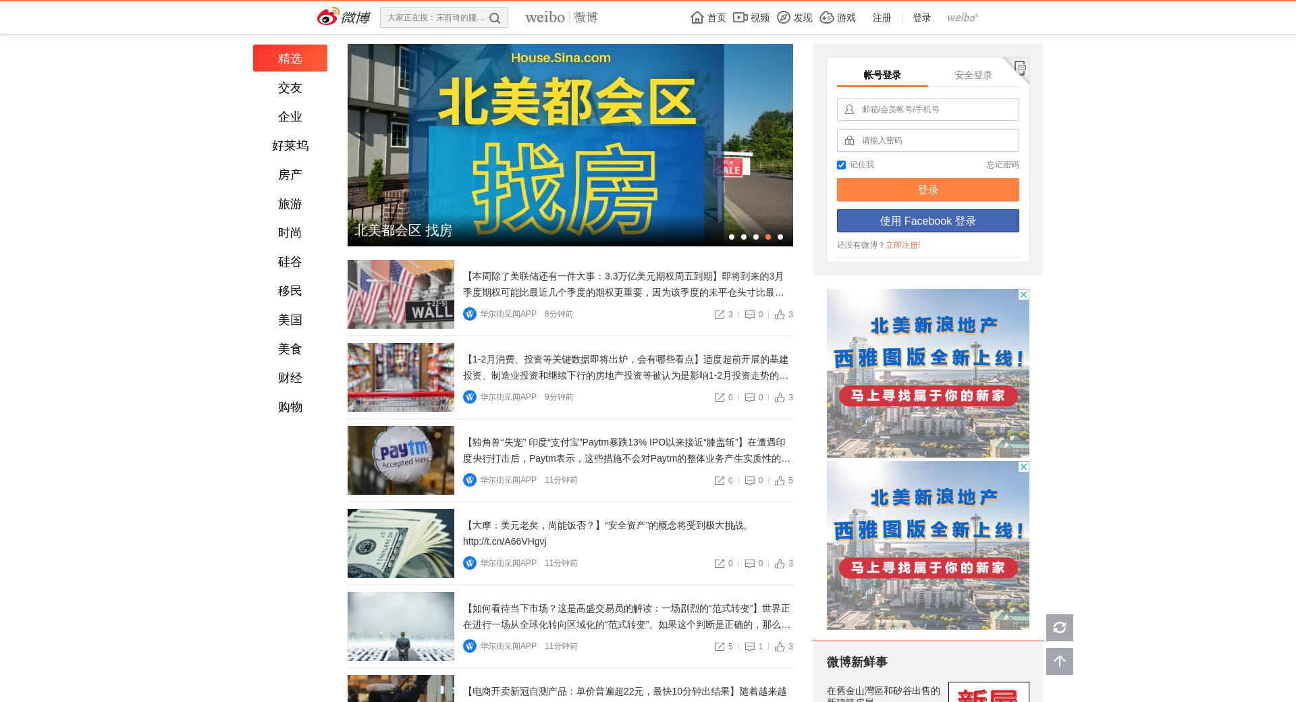Comment on the 3.3万亿美元期权 post
Image resolution: width=1296 pixels, height=702 pixels.
click(x=754, y=315)
